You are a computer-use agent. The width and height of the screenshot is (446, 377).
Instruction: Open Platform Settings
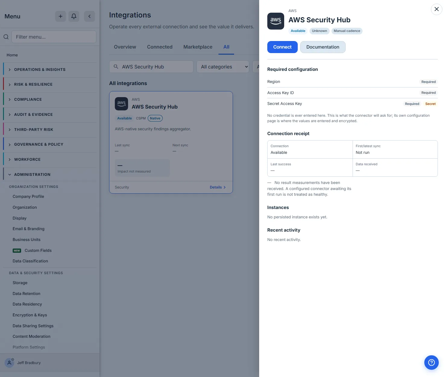[29, 347]
